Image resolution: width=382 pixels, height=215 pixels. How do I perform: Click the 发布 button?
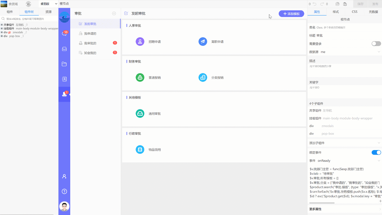point(375,4)
